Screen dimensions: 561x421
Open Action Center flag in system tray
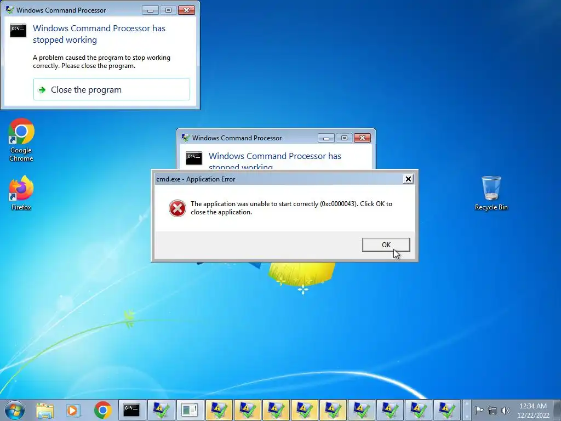pyautogui.click(x=479, y=410)
